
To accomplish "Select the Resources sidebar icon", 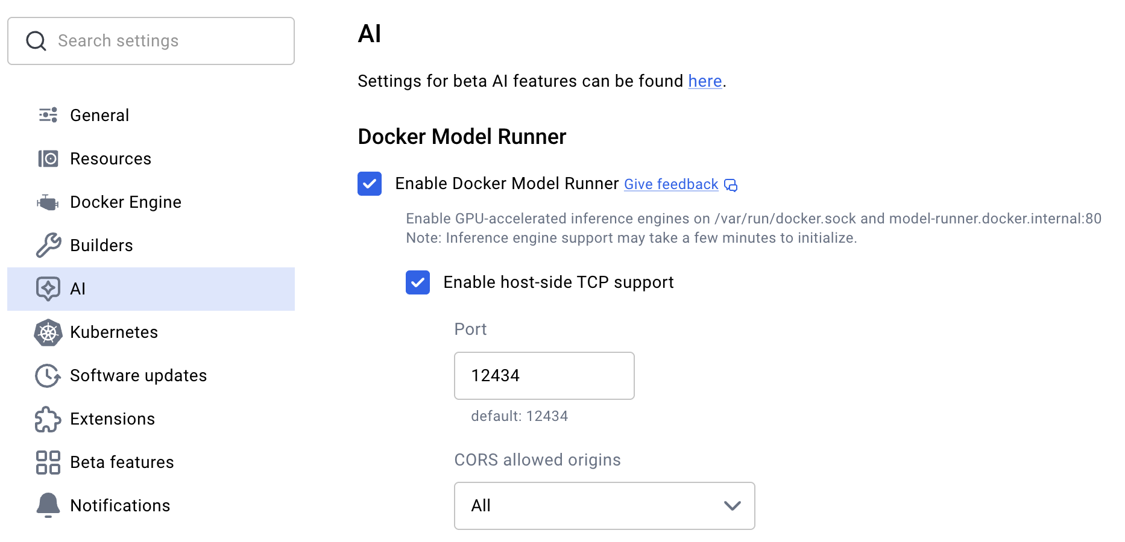I will point(48,158).
